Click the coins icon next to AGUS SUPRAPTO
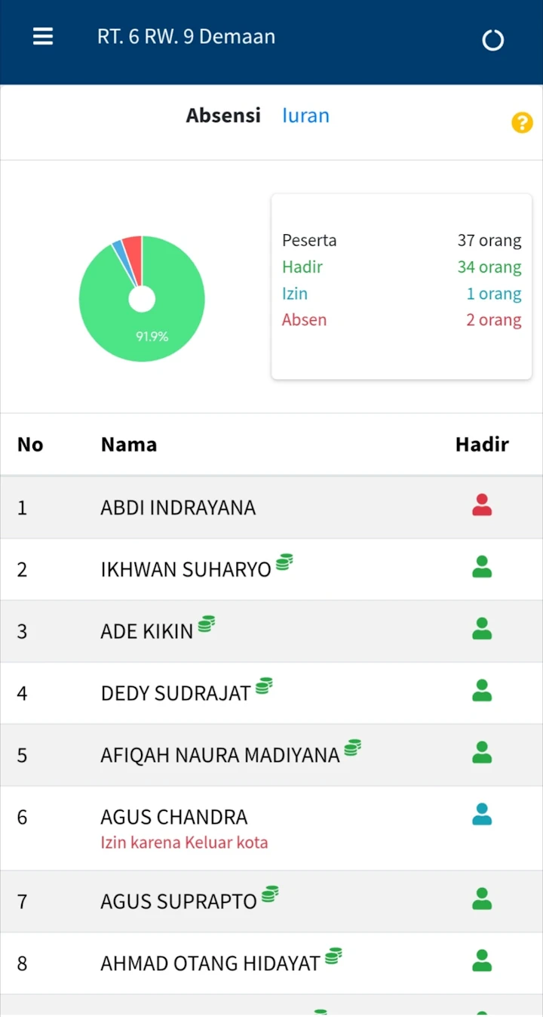 tap(270, 894)
